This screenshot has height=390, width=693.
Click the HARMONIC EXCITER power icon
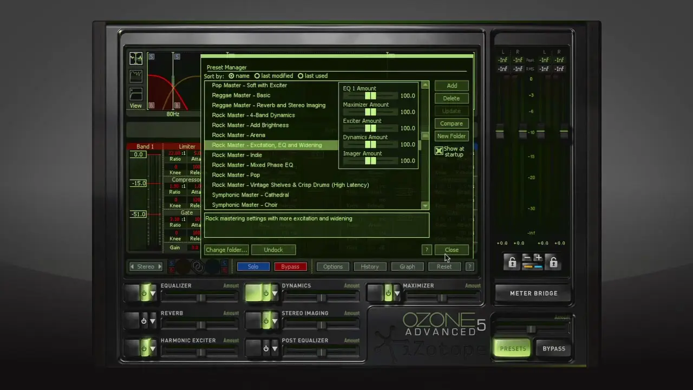pos(144,348)
